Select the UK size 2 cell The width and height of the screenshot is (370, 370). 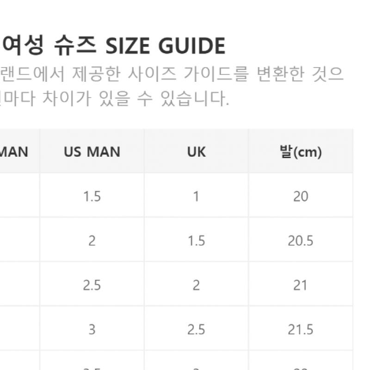tap(196, 285)
